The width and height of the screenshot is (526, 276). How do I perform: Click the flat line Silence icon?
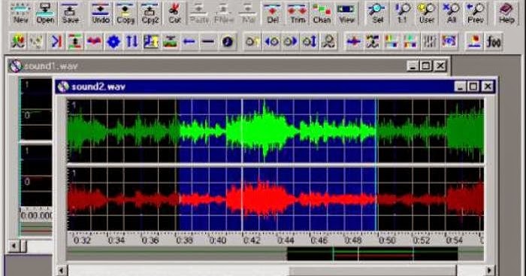pyautogui.click(x=208, y=41)
